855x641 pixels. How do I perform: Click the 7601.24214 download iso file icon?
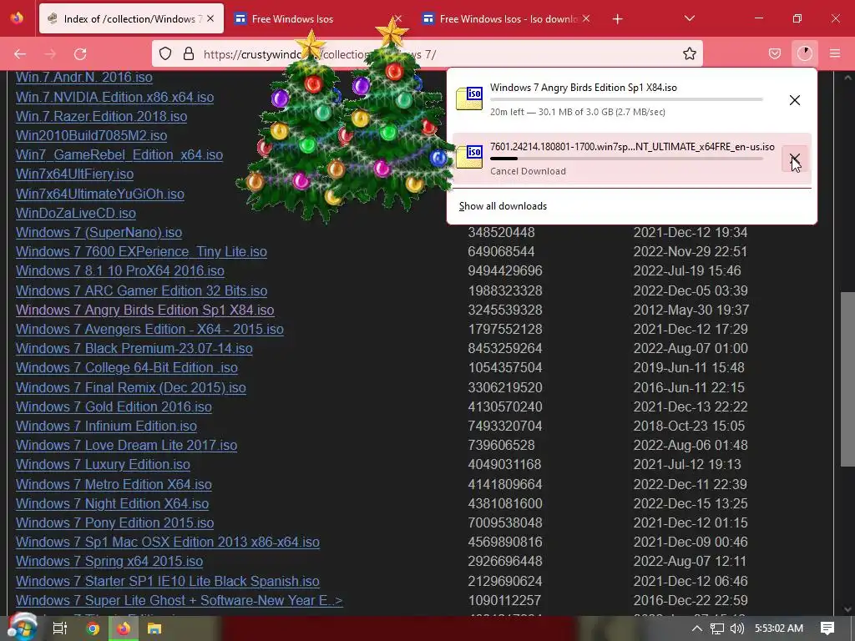(x=469, y=157)
